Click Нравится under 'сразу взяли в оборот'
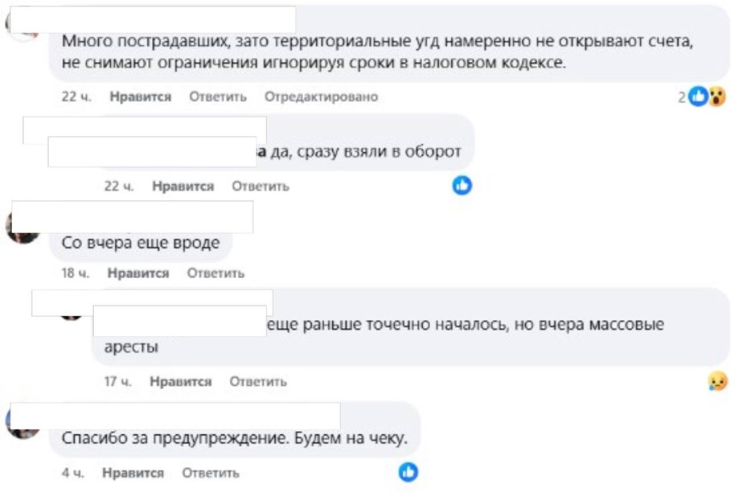755x496 pixels. pos(183,187)
